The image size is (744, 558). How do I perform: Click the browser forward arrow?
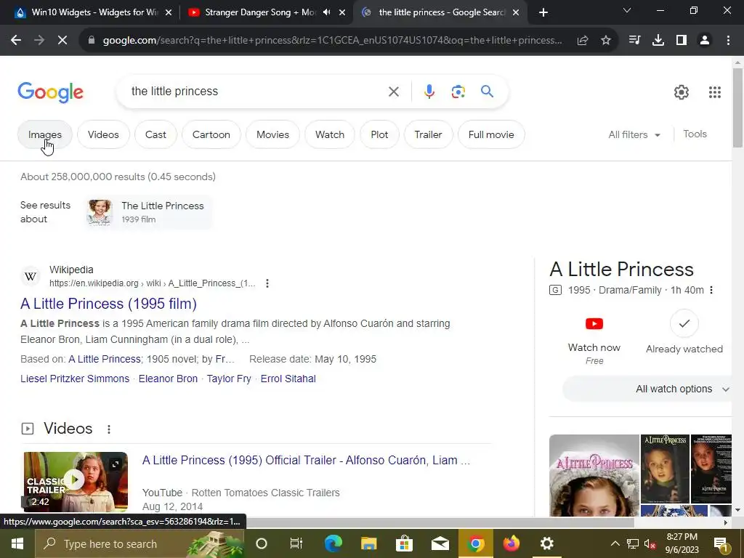[x=39, y=41]
